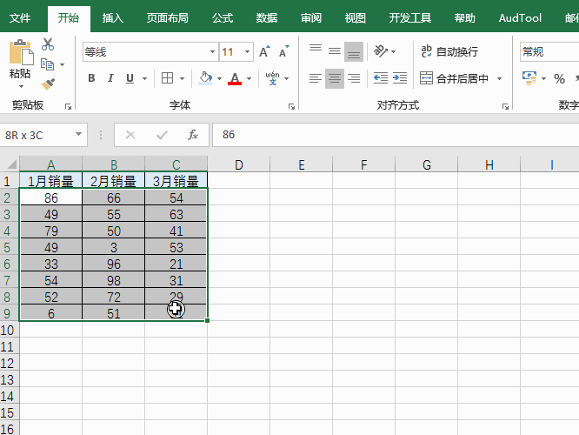
Task: Open the AudTool tab
Action: coord(520,17)
